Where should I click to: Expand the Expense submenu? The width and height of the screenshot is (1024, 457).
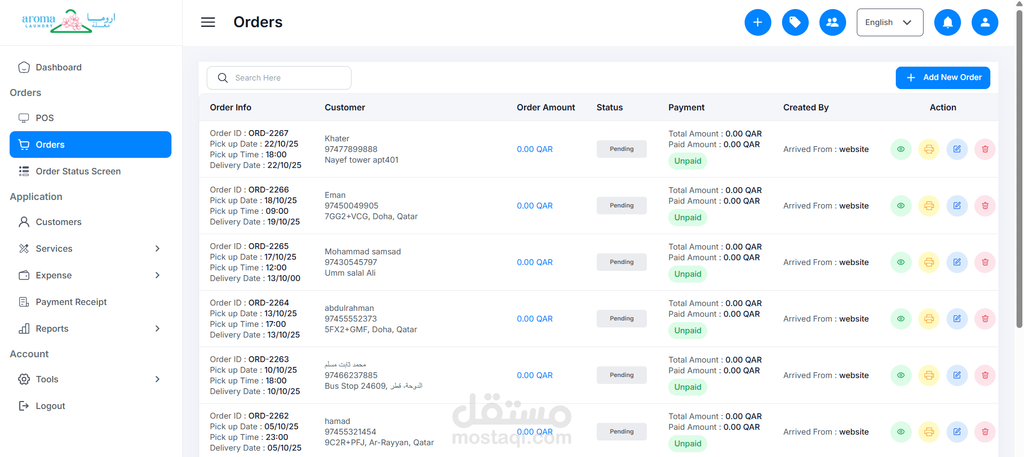[x=90, y=275]
